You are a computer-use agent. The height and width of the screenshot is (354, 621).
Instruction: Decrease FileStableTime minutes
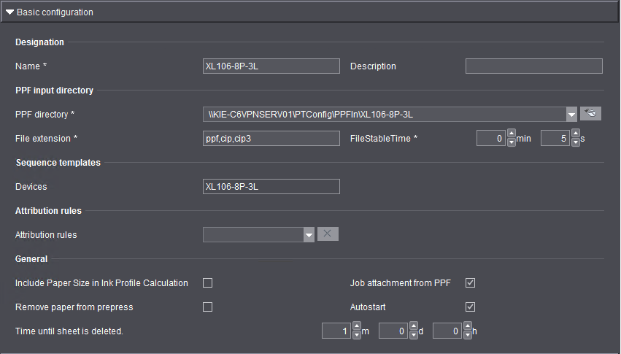pyautogui.click(x=512, y=142)
